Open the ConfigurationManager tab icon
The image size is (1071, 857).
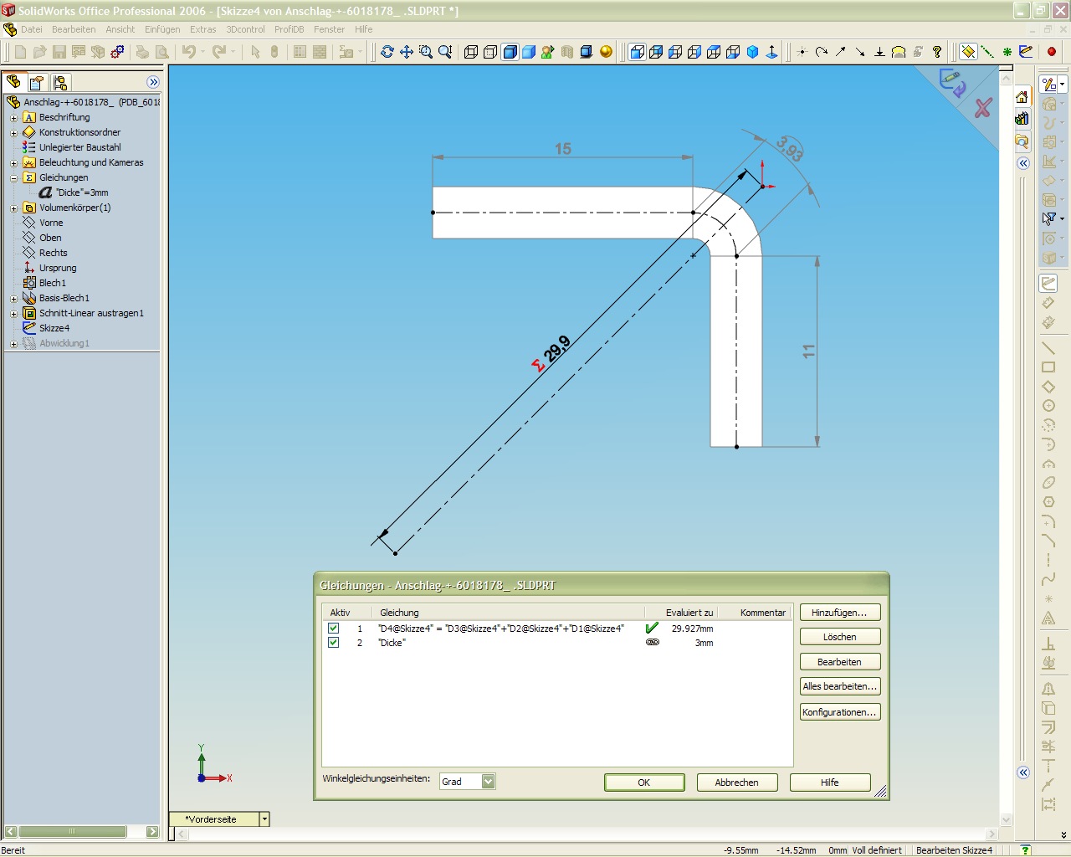click(x=60, y=83)
